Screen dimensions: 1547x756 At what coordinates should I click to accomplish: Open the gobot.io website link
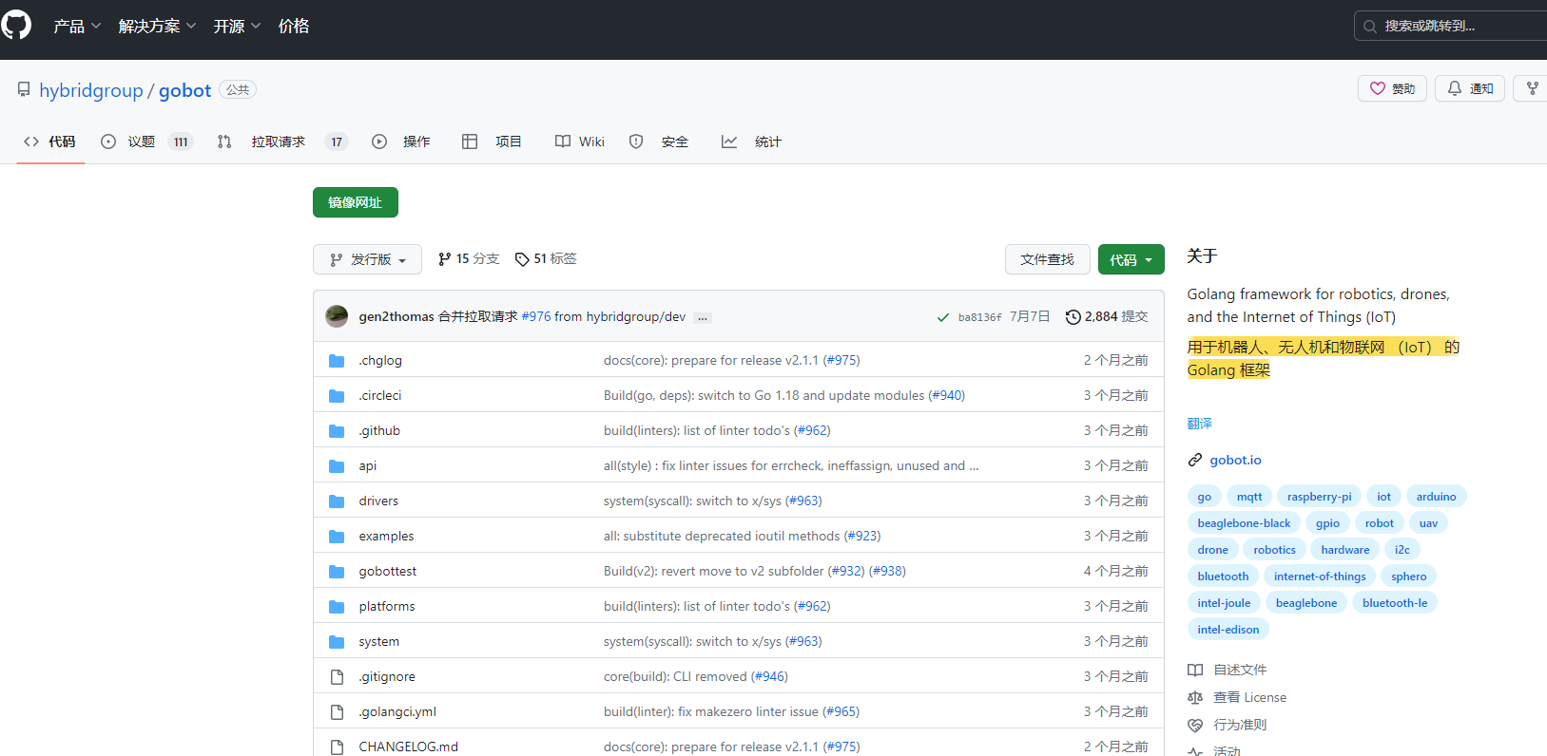tap(1235, 460)
